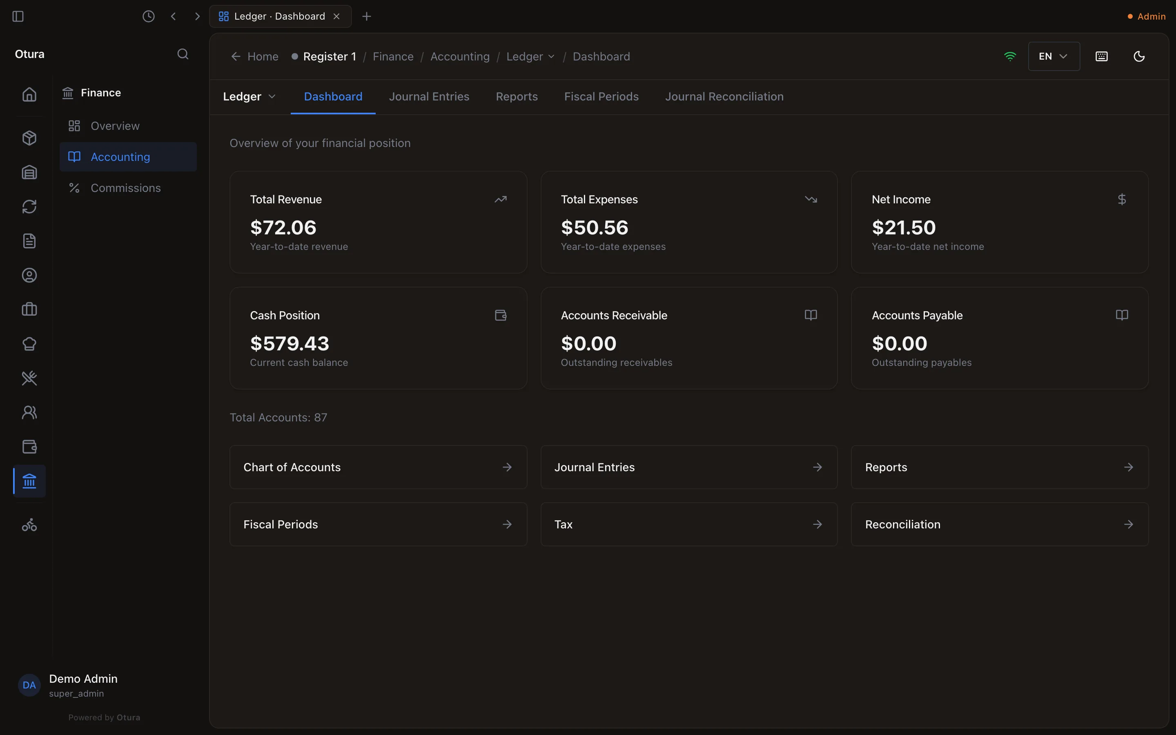The height and width of the screenshot is (735, 1176).
Task: Open a new tab with plus icon
Action: [367, 16]
